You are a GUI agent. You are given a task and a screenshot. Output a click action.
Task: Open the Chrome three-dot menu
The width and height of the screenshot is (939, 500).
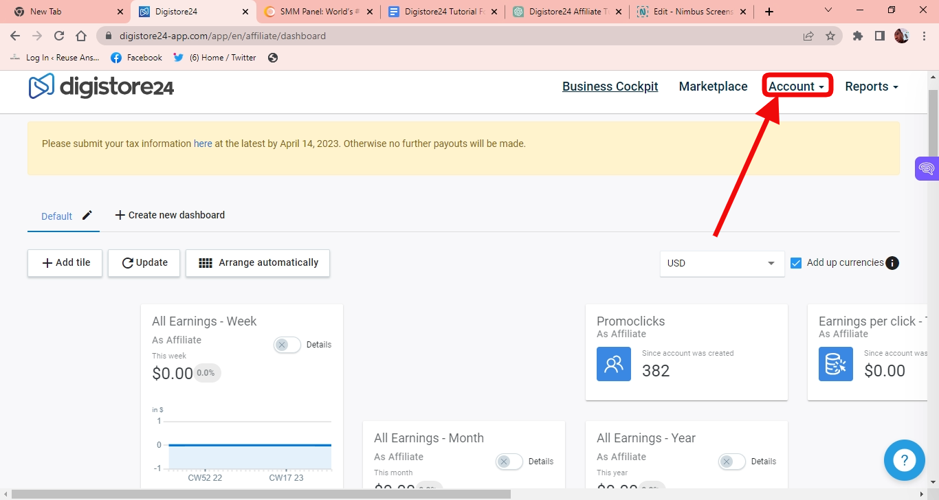coord(923,36)
